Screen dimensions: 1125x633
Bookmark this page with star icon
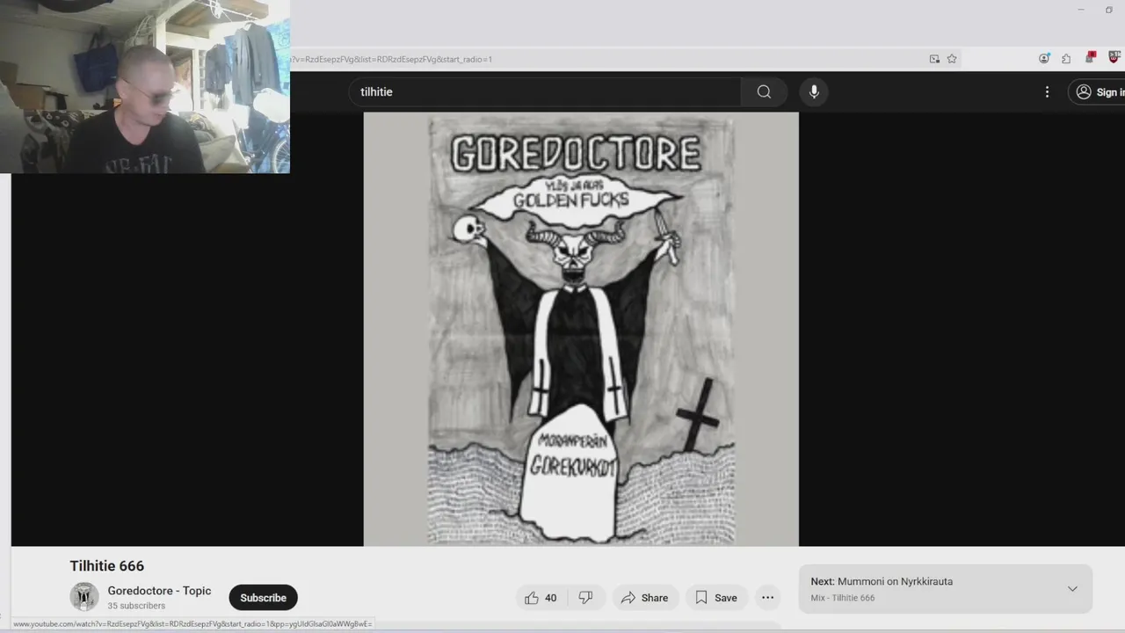952,59
